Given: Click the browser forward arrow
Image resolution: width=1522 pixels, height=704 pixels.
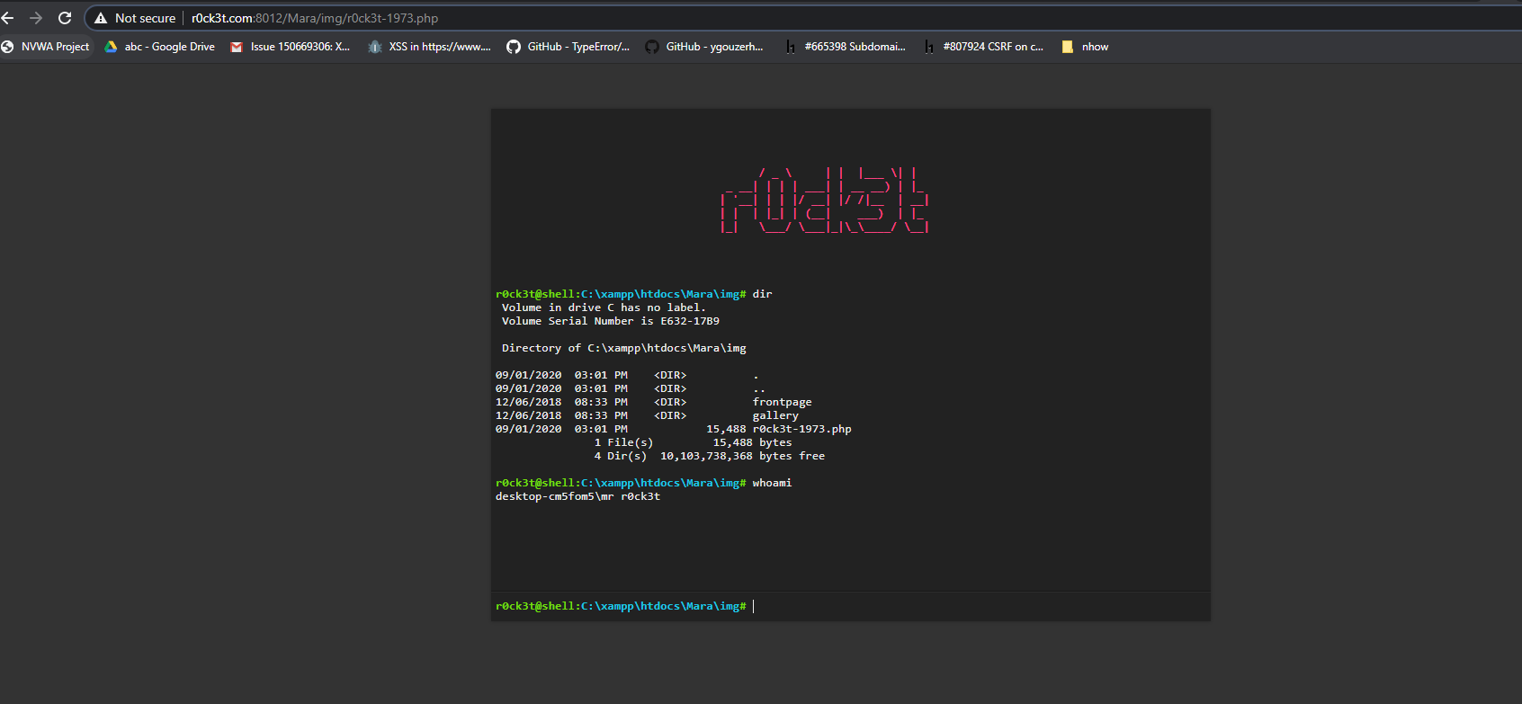Looking at the screenshot, I should (x=36, y=18).
